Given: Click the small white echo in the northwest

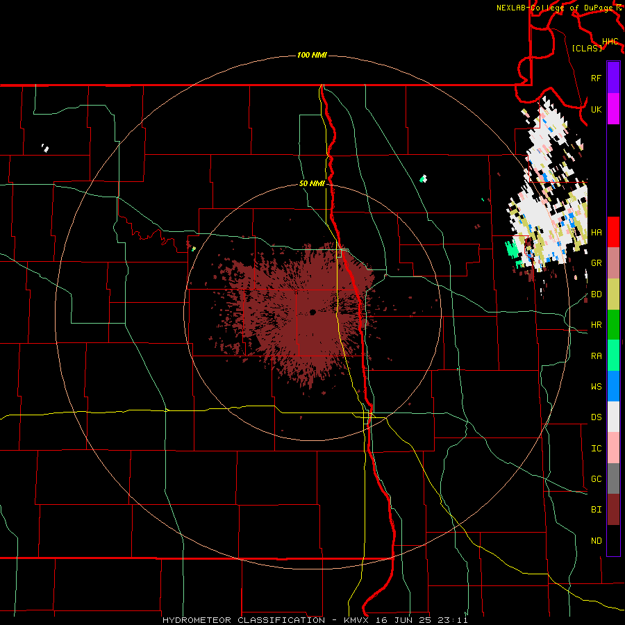Looking at the screenshot, I should click(x=45, y=148).
